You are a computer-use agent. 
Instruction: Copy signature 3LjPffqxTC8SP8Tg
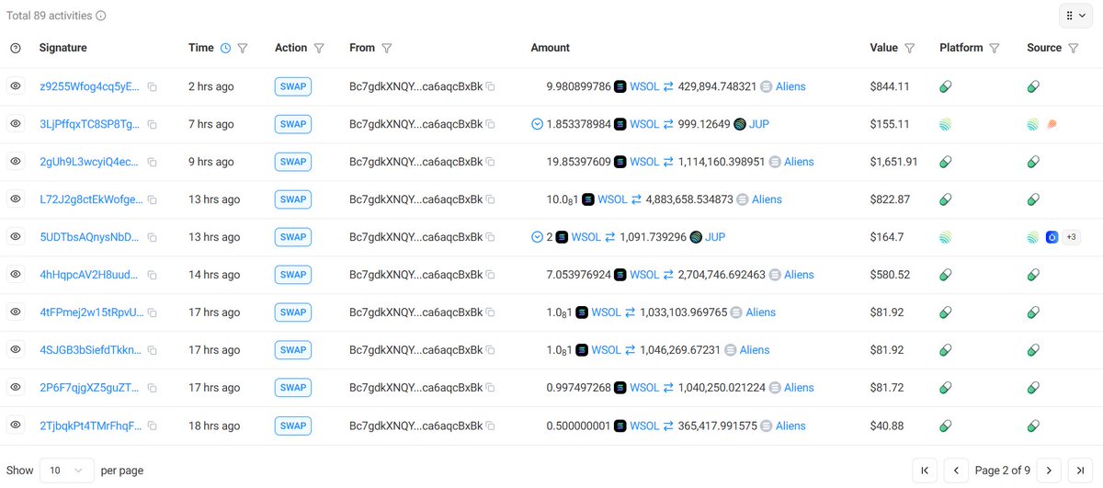[153, 124]
